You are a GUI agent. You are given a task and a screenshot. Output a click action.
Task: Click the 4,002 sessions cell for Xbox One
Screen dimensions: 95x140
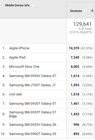pos(75,67)
